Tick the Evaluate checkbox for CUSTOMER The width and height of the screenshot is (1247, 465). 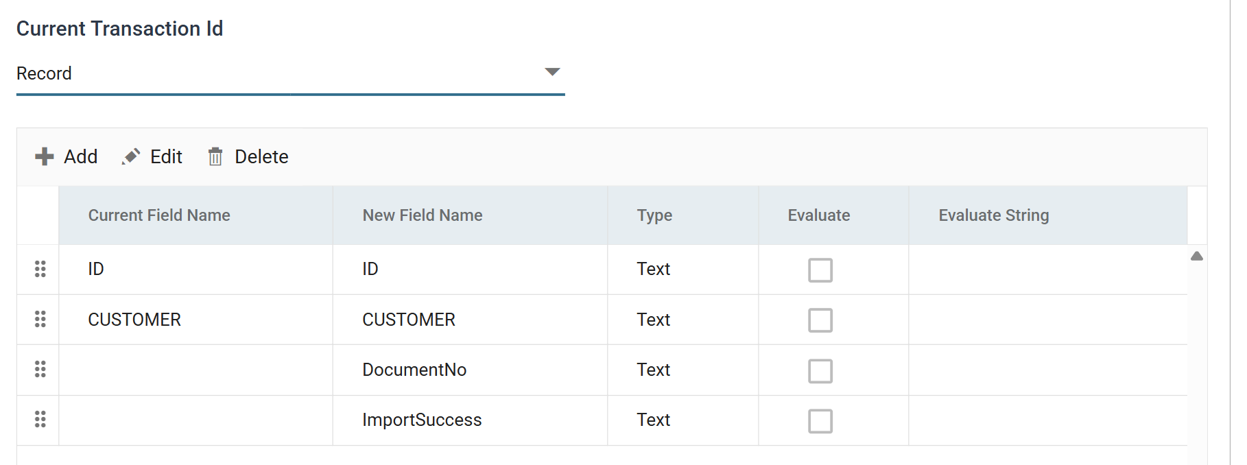820,320
